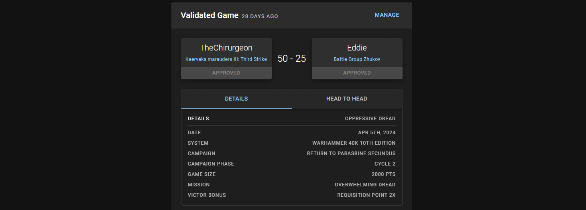Click the Eddie player name
This screenshot has width=586, height=210.
pos(357,48)
